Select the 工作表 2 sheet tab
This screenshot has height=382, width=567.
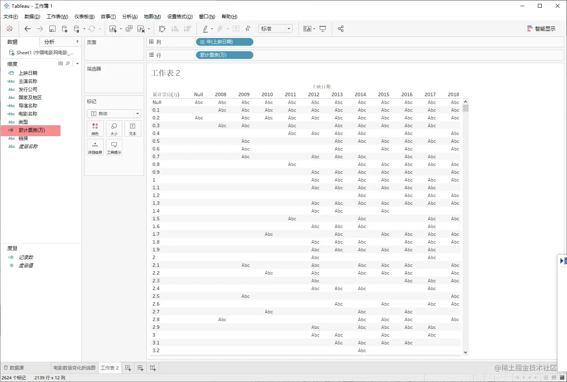[110, 368]
